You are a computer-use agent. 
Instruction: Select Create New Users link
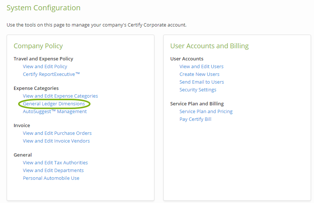(199, 74)
